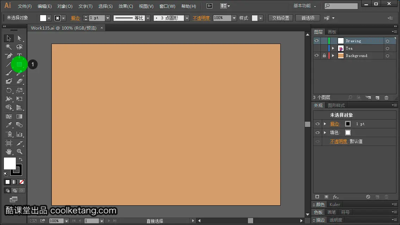Select the Column Graph tool
The width and height of the screenshot is (400, 225).
pyautogui.click(x=19, y=134)
